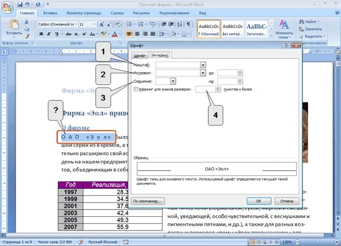Open the Выделить dropdown
The image size is (341, 246).
pyautogui.click(x=312, y=36)
